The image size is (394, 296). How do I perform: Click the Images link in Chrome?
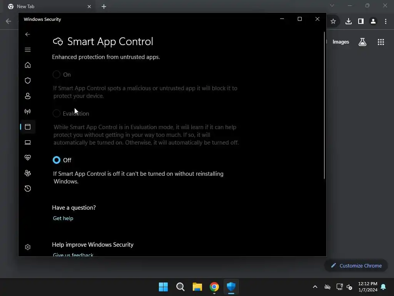point(341,42)
